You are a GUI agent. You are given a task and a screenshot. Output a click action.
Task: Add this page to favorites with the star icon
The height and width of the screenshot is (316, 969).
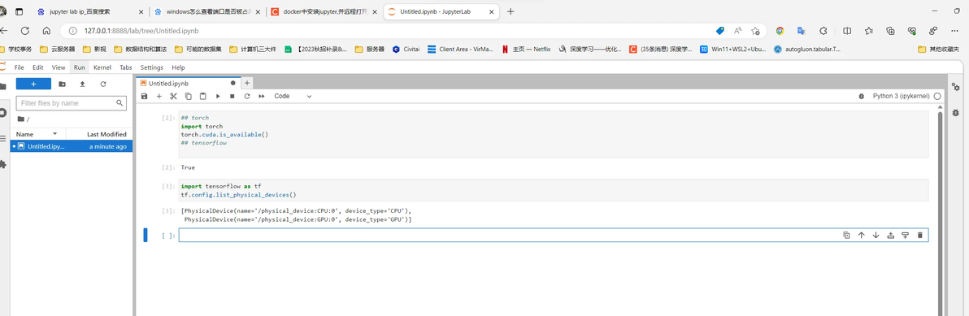point(755,31)
